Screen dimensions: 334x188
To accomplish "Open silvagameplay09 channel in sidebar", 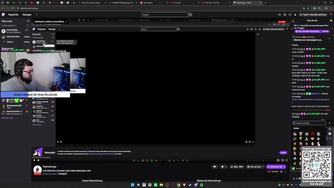I will coord(15,107).
